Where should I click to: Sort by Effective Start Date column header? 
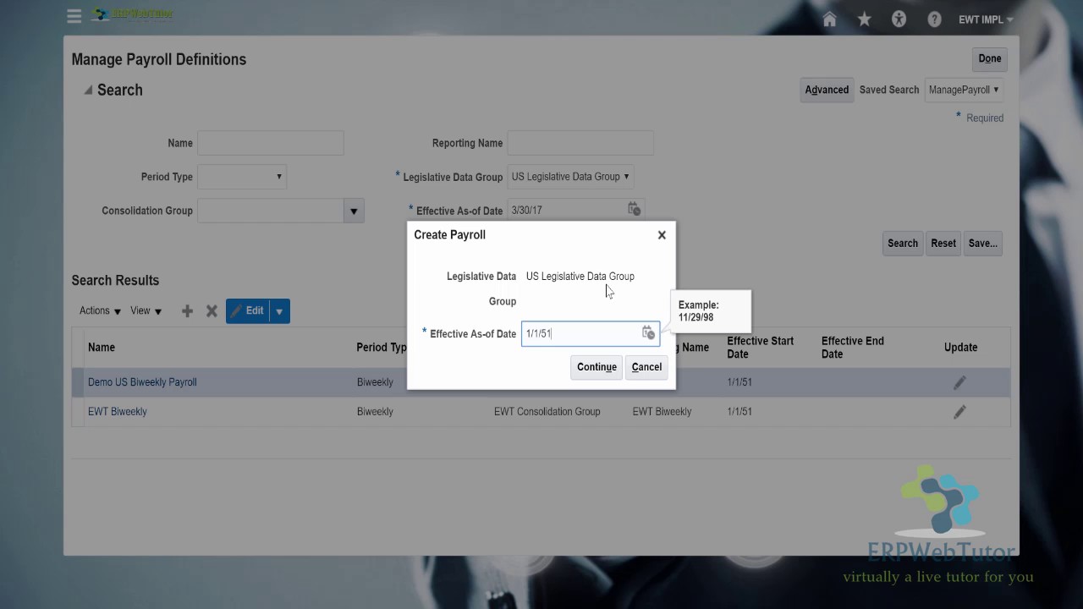point(760,347)
